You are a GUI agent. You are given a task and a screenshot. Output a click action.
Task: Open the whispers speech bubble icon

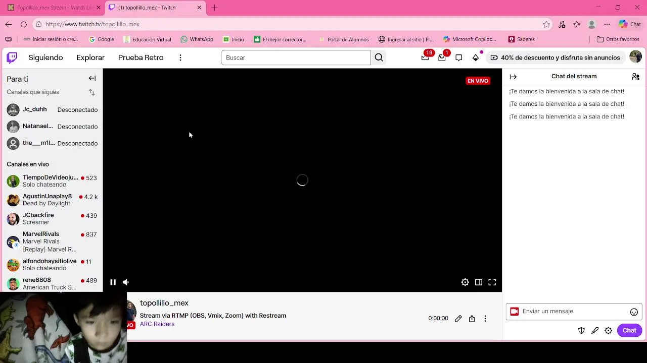tap(458, 57)
